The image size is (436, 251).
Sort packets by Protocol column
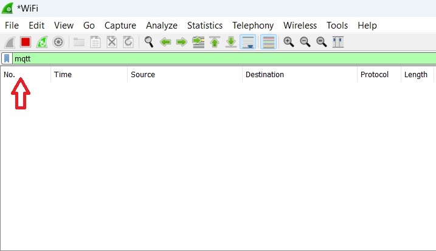[379, 75]
